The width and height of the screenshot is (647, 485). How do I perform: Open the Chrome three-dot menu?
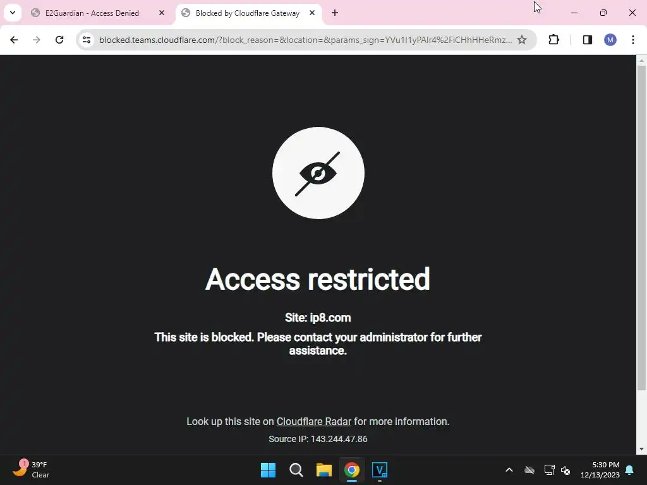(x=633, y=40)
